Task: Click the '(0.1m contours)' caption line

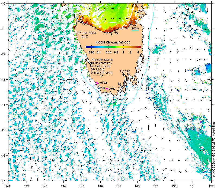Action: coord(101,63)
